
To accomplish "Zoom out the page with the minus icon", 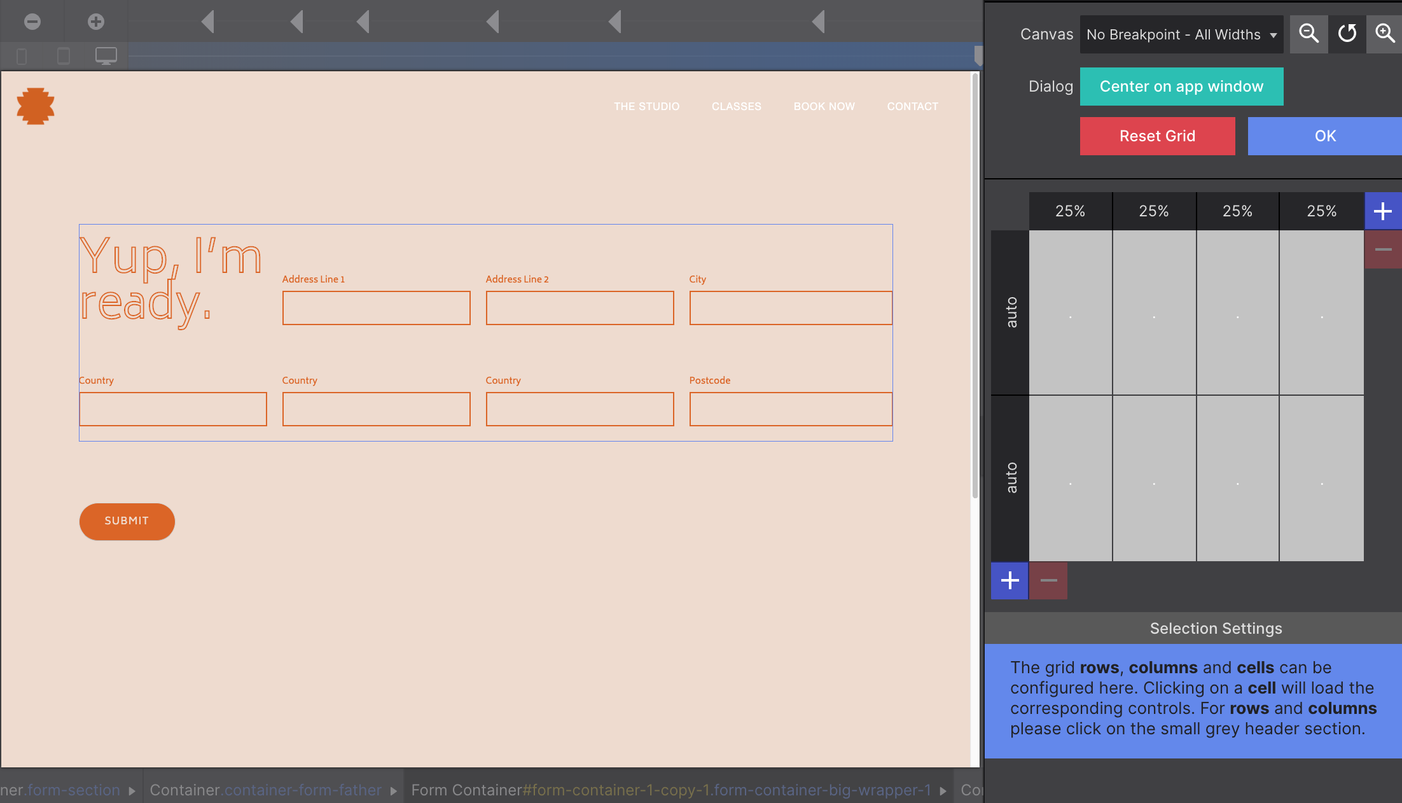I will coord(32,21).
